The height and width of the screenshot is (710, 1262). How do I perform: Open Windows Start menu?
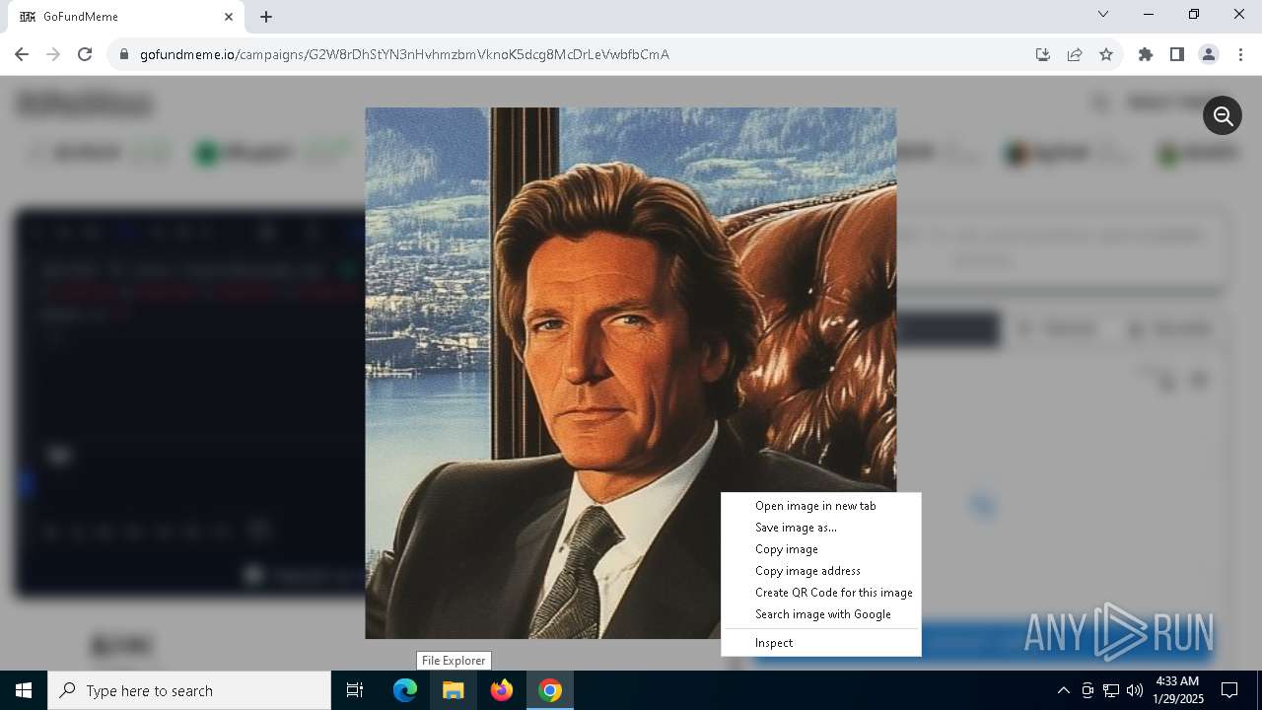click(24, 690)
